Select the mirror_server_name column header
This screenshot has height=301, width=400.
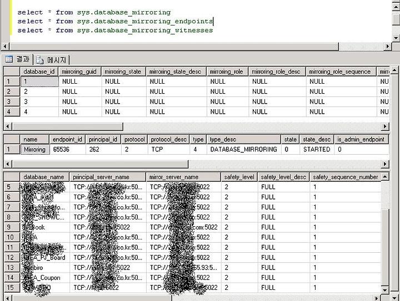(x=183, y=177)
